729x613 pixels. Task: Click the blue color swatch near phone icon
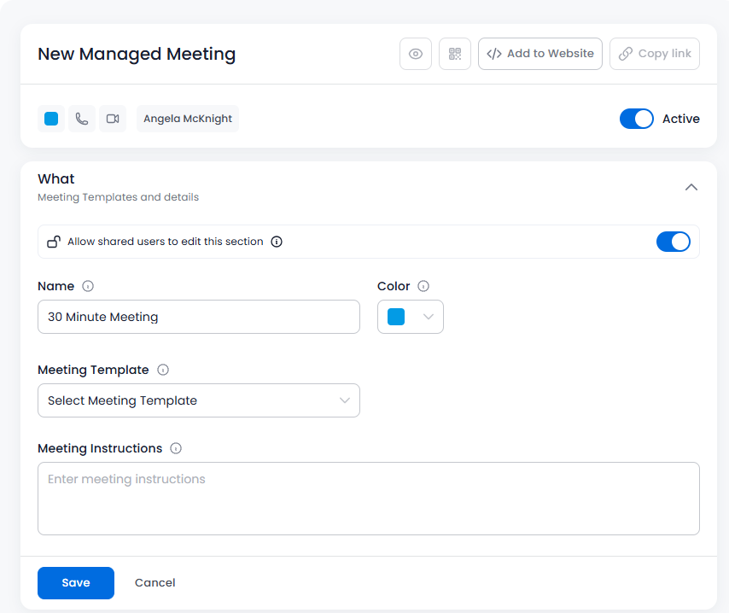coord(51,119)
